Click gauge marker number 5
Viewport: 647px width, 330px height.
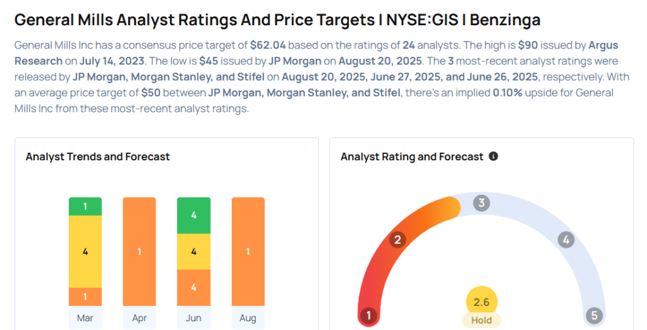pyautogui.click(x=594, y=315)
